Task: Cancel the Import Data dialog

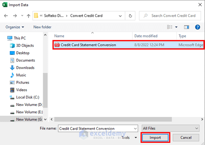Action: coord(186,137)
